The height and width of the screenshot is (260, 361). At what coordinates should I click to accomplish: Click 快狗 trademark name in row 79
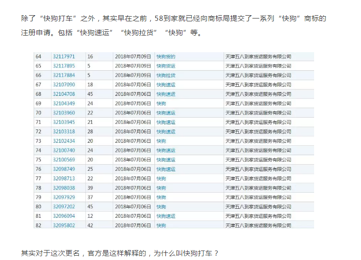click(x=161, y=197)
